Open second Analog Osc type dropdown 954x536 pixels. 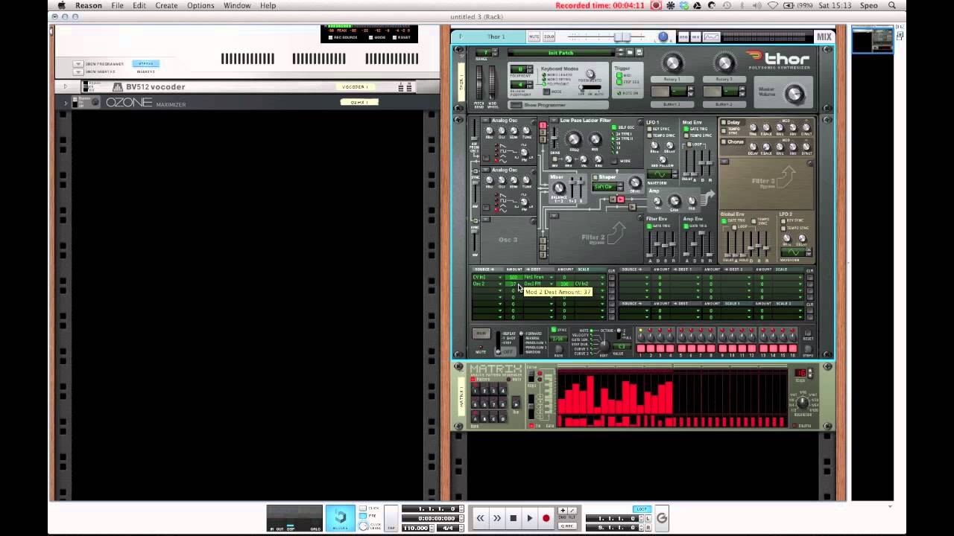(x=485, y=170)
